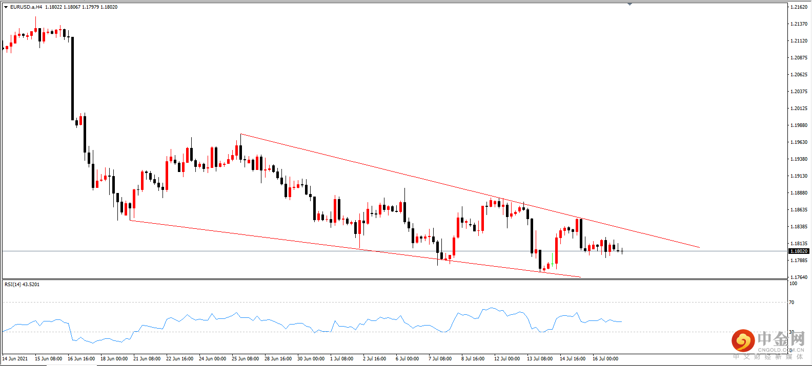Image resolution: width=812 pixels, height=366 pixels.
Task: Click the 21 Jun 08:00 time label
Action: tap(147, 359)
